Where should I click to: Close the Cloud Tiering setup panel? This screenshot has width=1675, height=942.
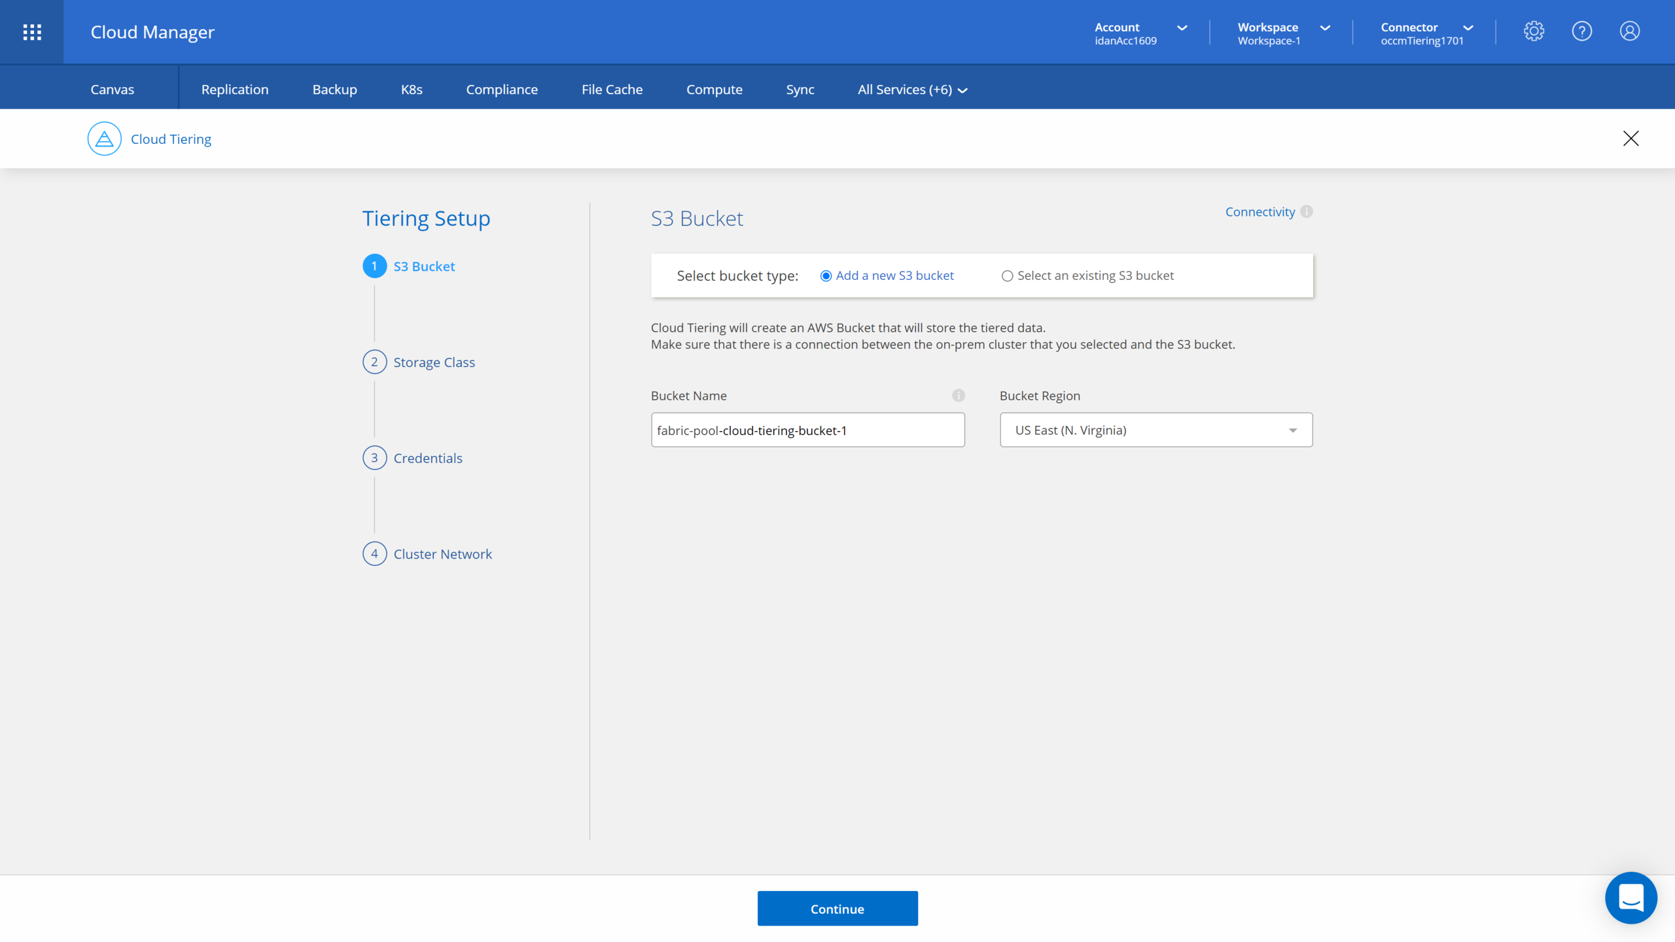tap(1631, 139)
